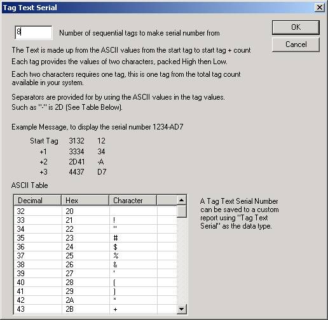Sort by the Decimal column header
The height and width of the screenshot is (320, 328).
[x=38, y=201]
